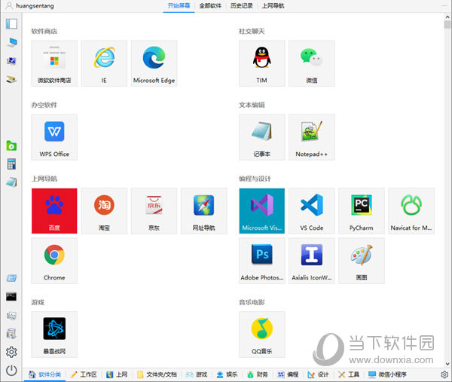
Task: Click the huangsentang user name
Action: (x=35, y=6)
